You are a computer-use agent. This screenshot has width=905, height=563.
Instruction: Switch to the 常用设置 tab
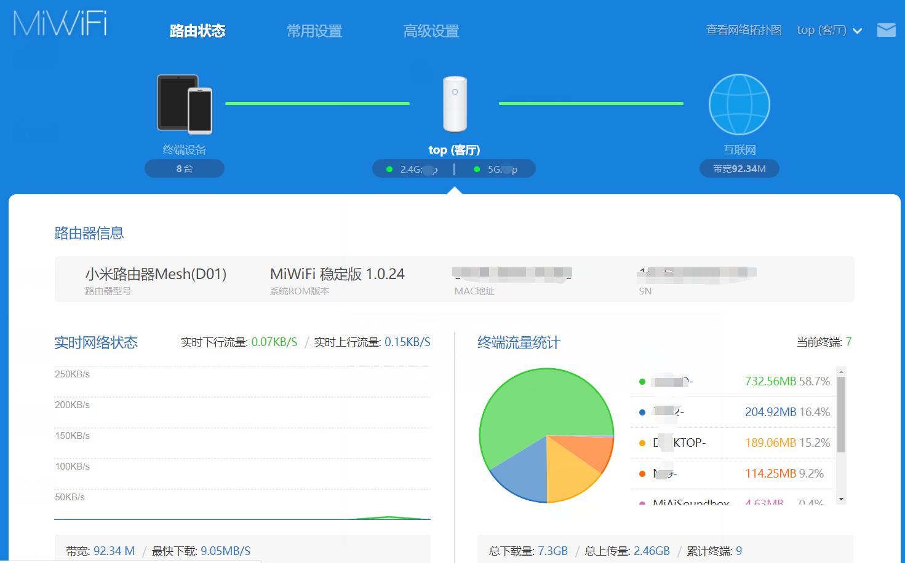[314, 31]
